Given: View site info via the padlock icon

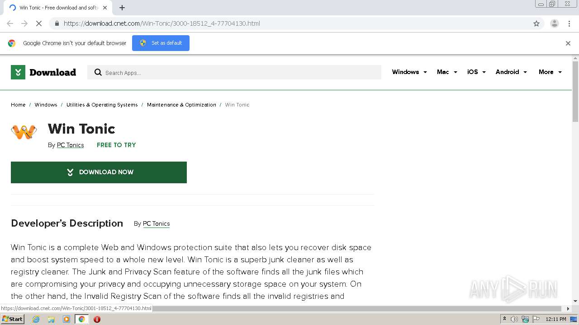Looking at the screenshot, I should (x=57, y=23).
